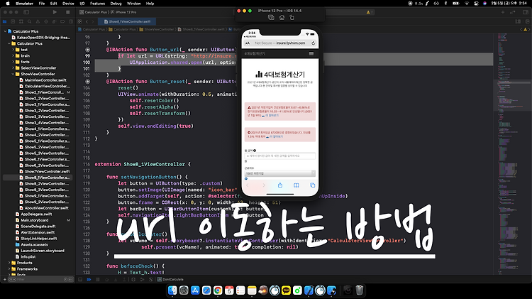Tap the Safari address bar in simulator
This screenshot has width=532, height=299.
[x=280, y=43]
